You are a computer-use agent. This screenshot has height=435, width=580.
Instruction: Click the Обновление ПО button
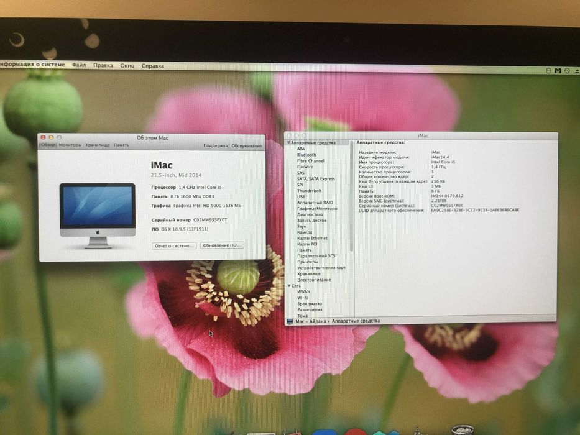pos(221,245)
